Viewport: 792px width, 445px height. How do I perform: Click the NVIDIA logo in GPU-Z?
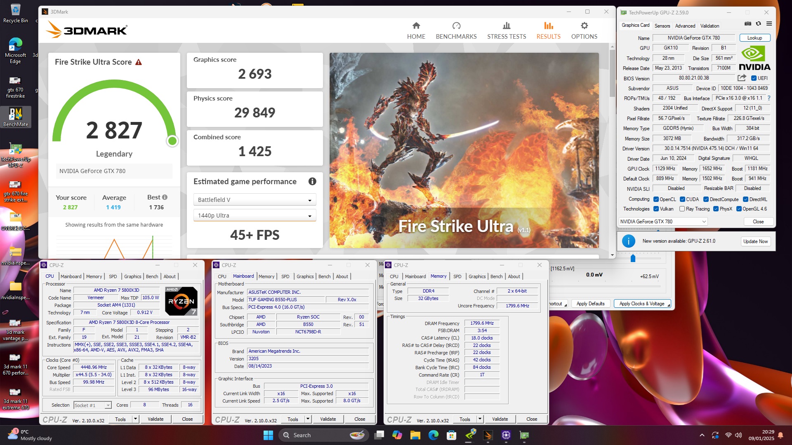pos(754,58)
